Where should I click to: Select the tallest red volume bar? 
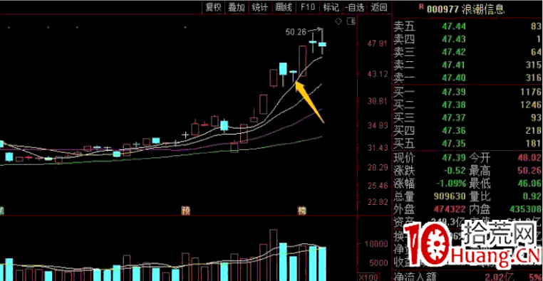click(x=273, y=255)
